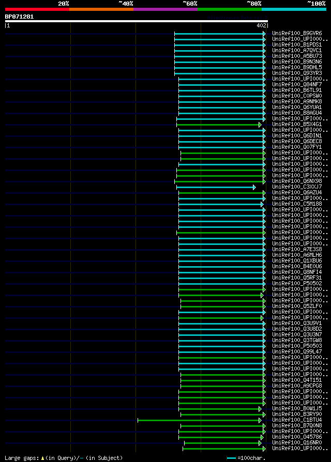Click the UniRef100_Q4T151 label
This screenshot has height=462, width=331.
(297, 380)
